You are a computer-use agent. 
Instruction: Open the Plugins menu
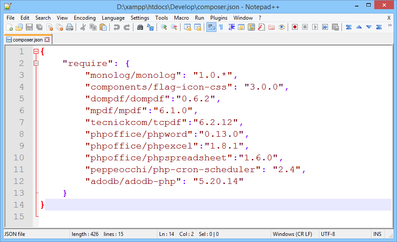(x=219, y=18)
